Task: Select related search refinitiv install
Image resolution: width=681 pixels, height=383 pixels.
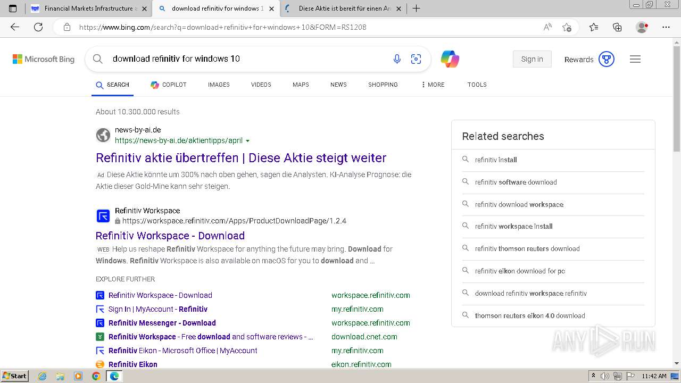Action: click(496, 160)
